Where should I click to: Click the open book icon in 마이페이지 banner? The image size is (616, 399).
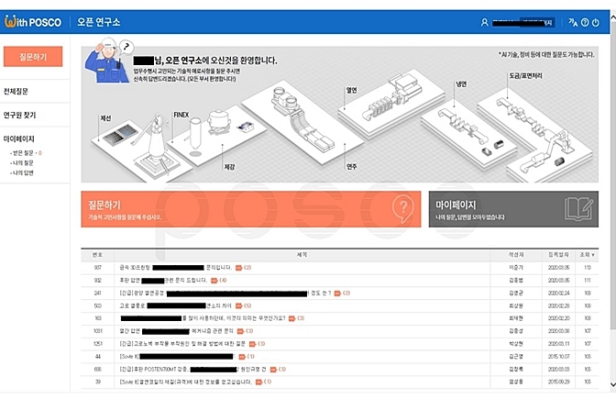[578, 209]
